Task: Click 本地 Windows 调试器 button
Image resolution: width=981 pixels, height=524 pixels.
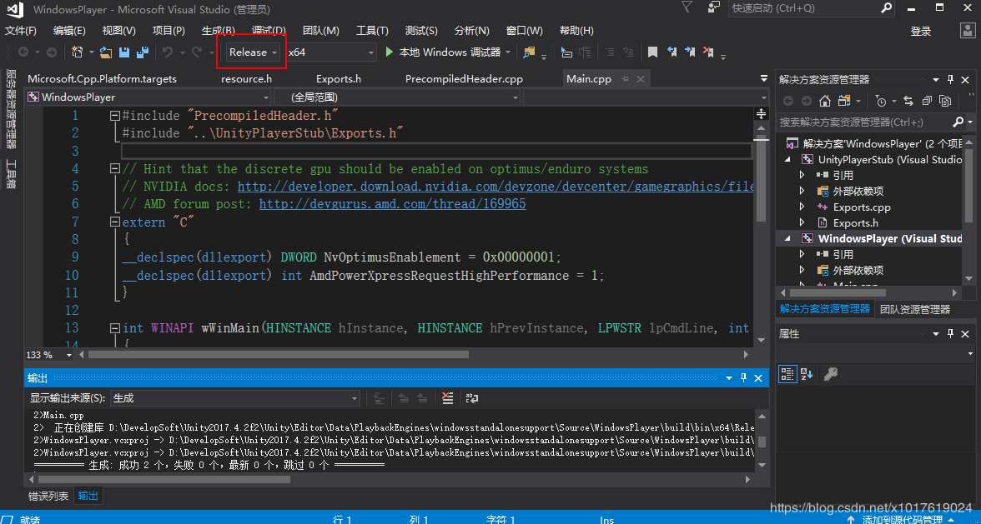Action: (x=447, y=52)
